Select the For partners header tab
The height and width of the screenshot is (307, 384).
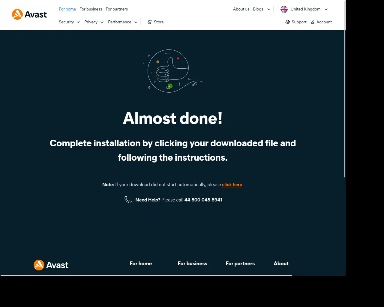point(117,9)
